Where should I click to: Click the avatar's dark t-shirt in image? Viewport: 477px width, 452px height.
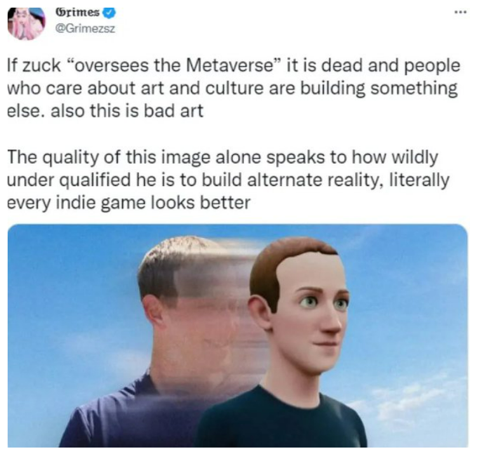point(281,421)
